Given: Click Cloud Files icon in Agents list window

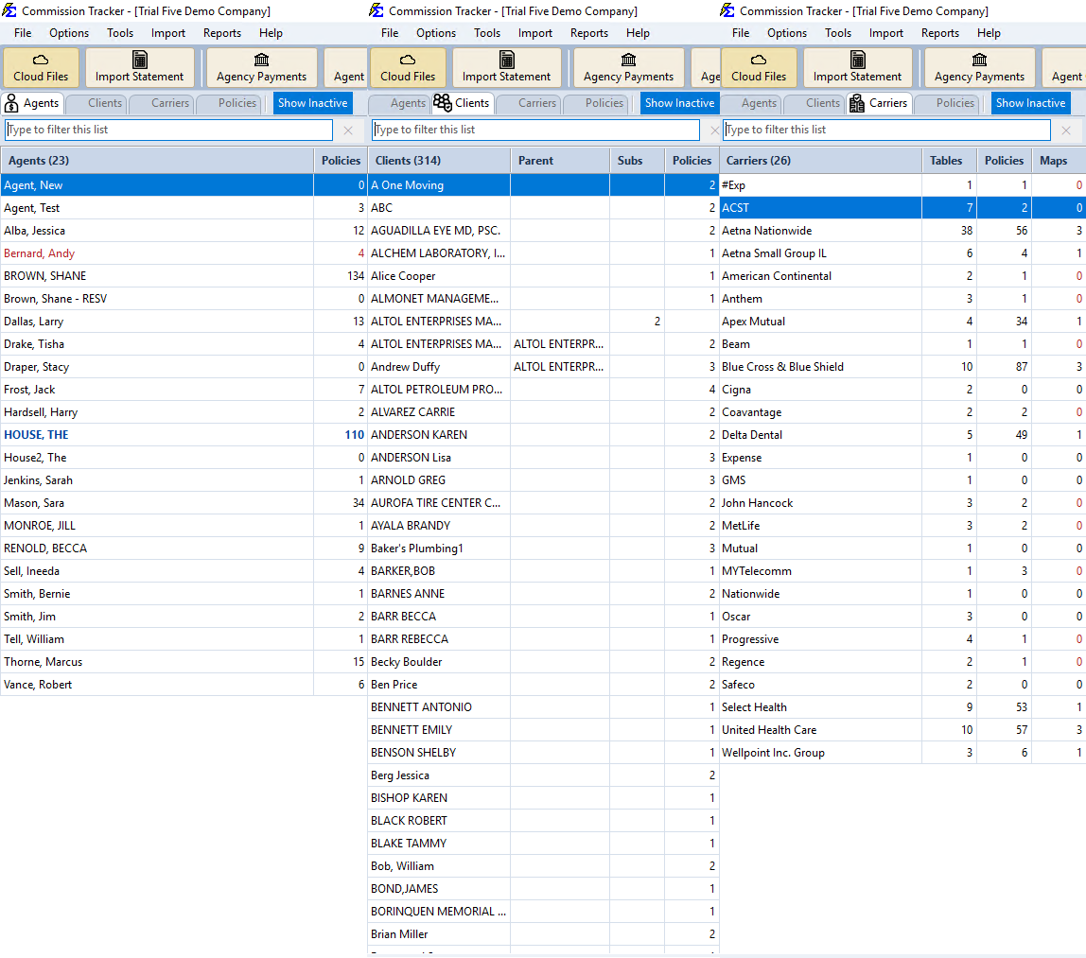Looking at the screenshot, I should pos(41,67).
